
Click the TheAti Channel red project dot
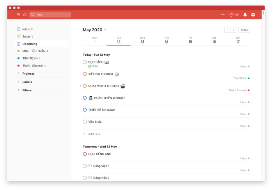(x=18, y=66)
